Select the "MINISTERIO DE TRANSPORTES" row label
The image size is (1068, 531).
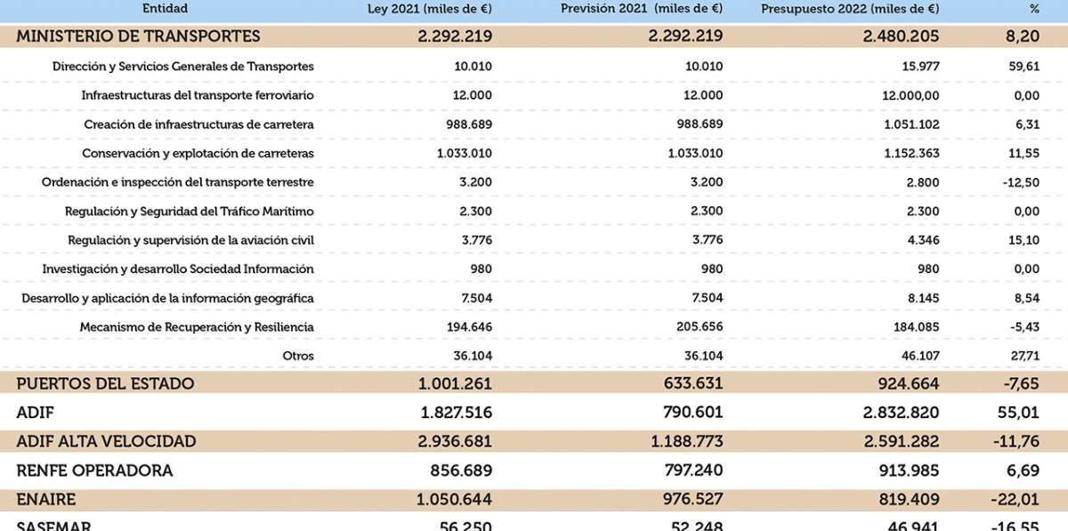tap(138, 36)
